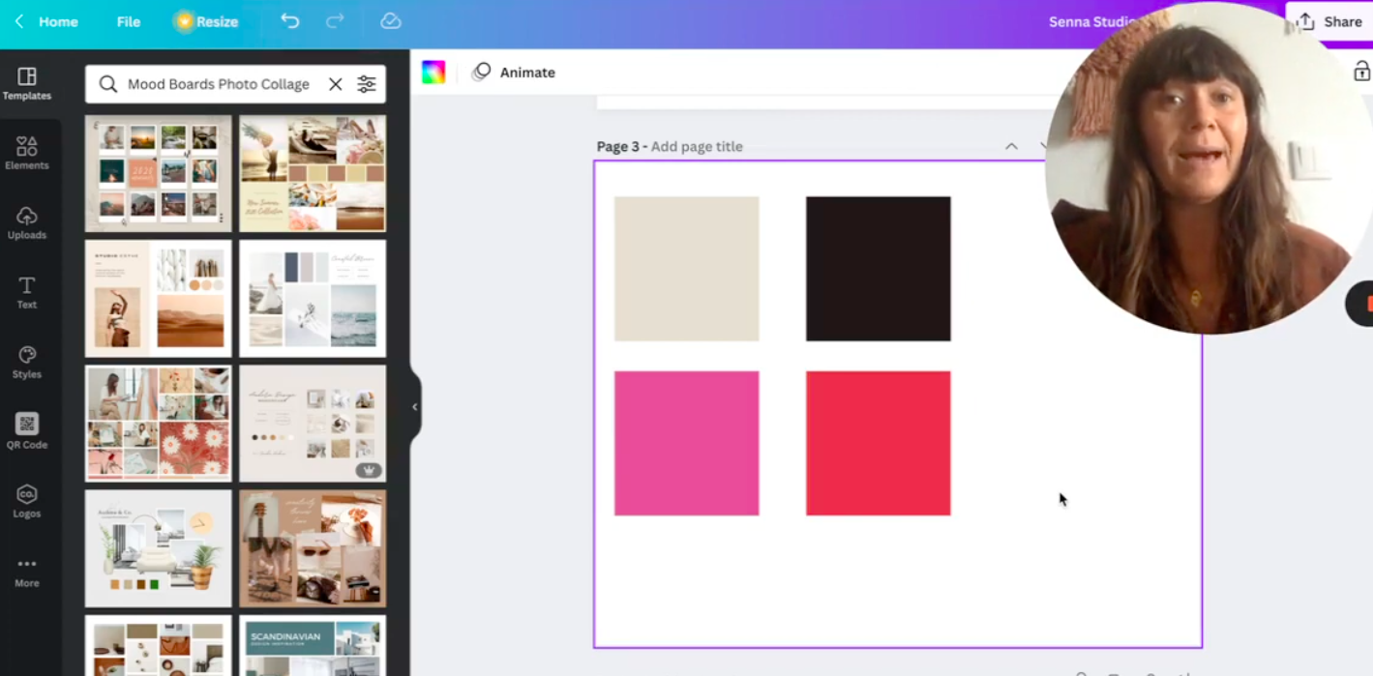The width and height of the screenshot is (1373, 676).
Task: Open the background color picker
Action: (x=433, y=73)
